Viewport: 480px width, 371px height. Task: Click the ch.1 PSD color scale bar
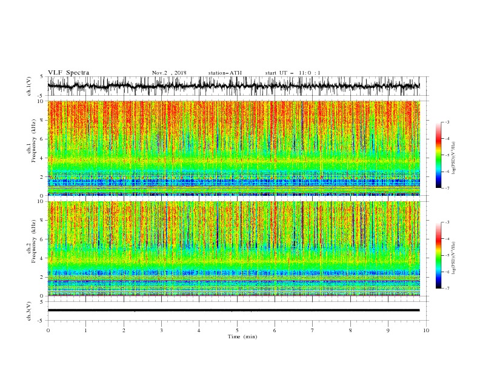pyautogui.click(x=438, y=155)
